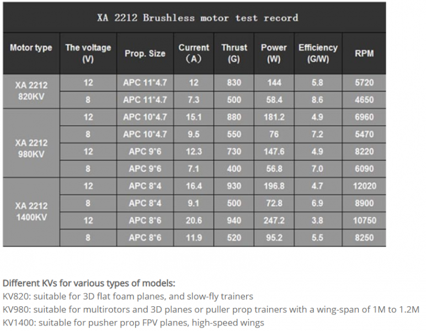Click the Current (A) column header

coord(194,54)
